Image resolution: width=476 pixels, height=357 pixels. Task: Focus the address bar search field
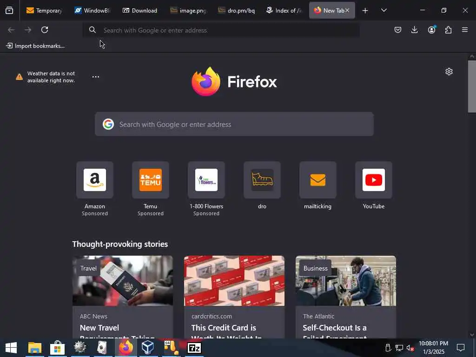(222, 30)
